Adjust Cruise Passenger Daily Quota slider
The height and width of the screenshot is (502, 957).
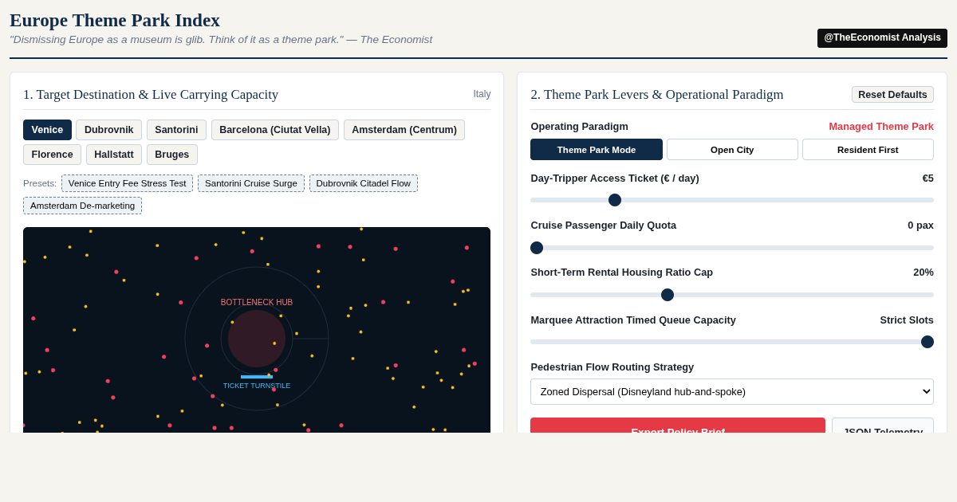click(732, 248)
